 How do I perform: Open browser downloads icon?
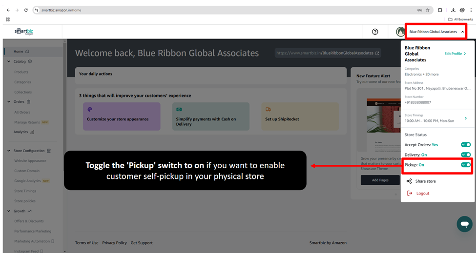(453, 10)
